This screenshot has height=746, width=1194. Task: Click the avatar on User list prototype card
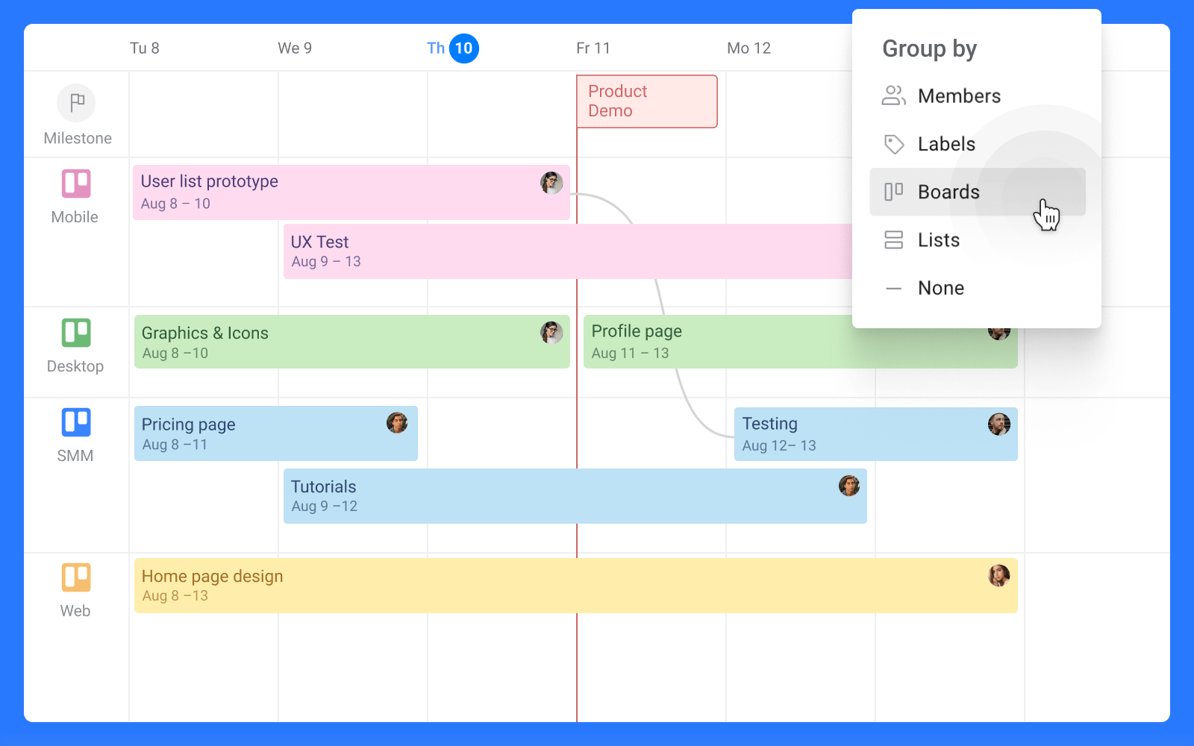tap(551, 181)
